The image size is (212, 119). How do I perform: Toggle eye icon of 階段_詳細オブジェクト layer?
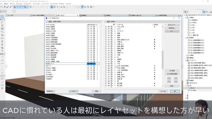[x=109, y=40]
